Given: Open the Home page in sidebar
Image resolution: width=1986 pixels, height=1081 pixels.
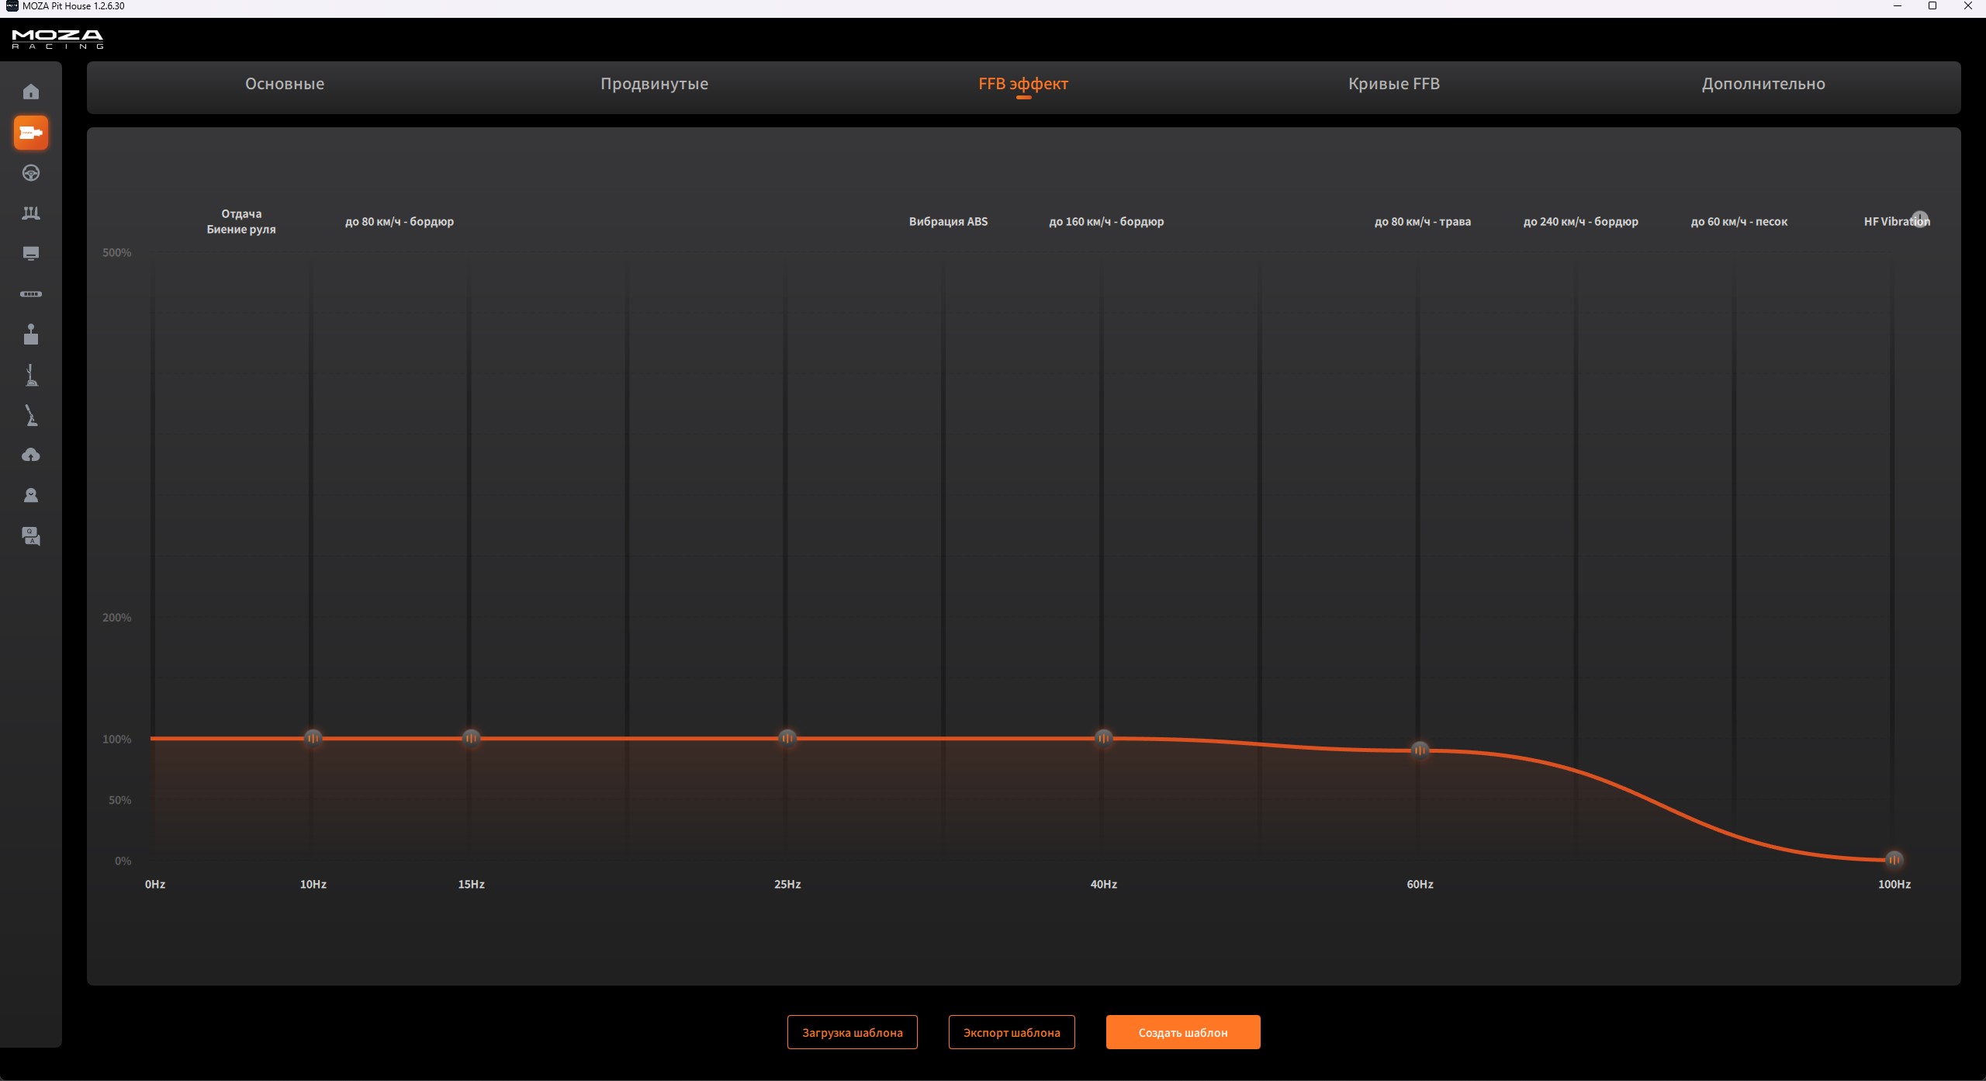Looking at the screenshot, I should 31,92.
